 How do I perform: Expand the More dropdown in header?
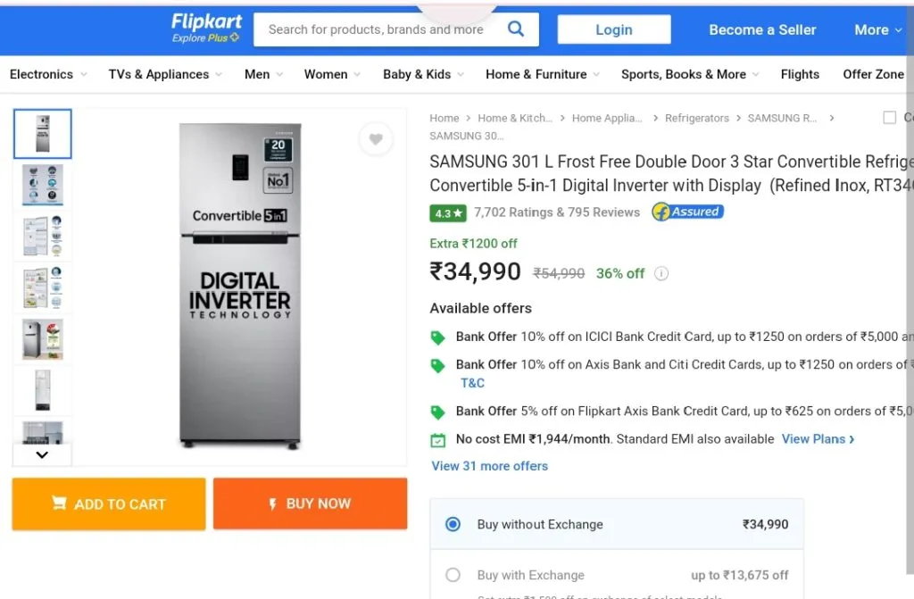(877, 29)
